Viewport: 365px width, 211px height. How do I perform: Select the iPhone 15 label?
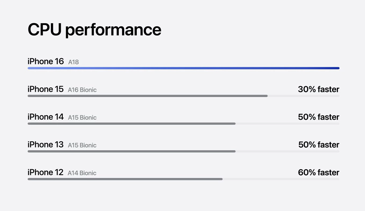(x=46, y=89)
